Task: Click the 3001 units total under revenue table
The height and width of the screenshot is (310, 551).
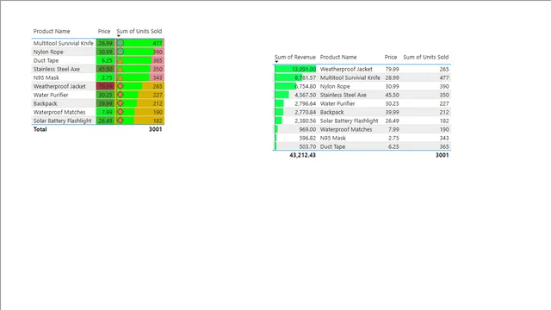Action: pyautogui.click(x=442, y=155)
